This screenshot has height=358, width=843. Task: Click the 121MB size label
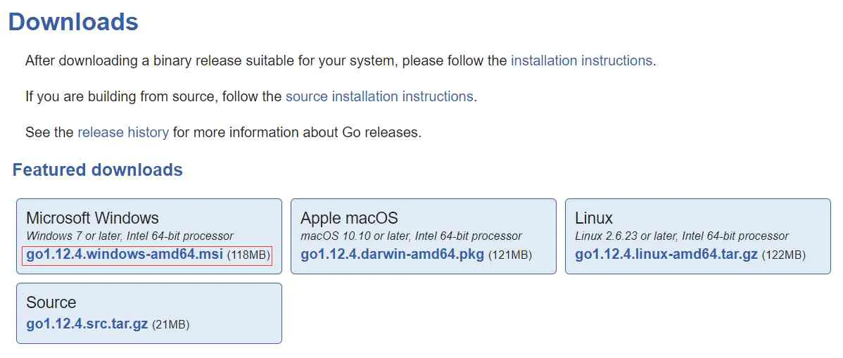(510, 255)
